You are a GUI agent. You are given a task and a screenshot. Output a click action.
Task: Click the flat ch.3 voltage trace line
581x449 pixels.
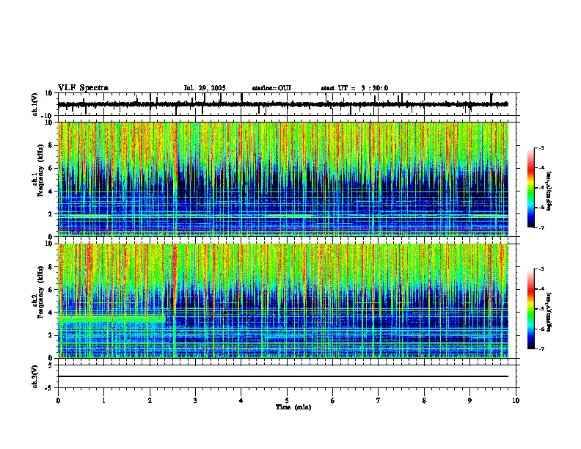(283, 376)
